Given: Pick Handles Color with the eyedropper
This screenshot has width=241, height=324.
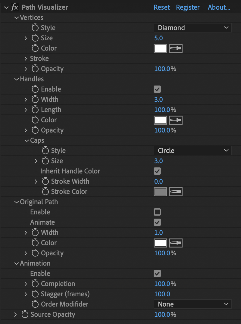Looking at the screenshot, I should click(176, 120).
